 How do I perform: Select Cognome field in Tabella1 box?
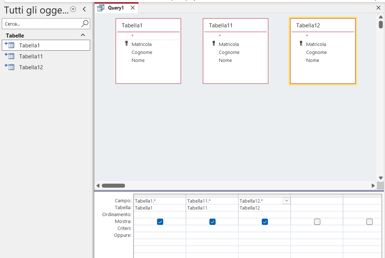coord(142,52)
